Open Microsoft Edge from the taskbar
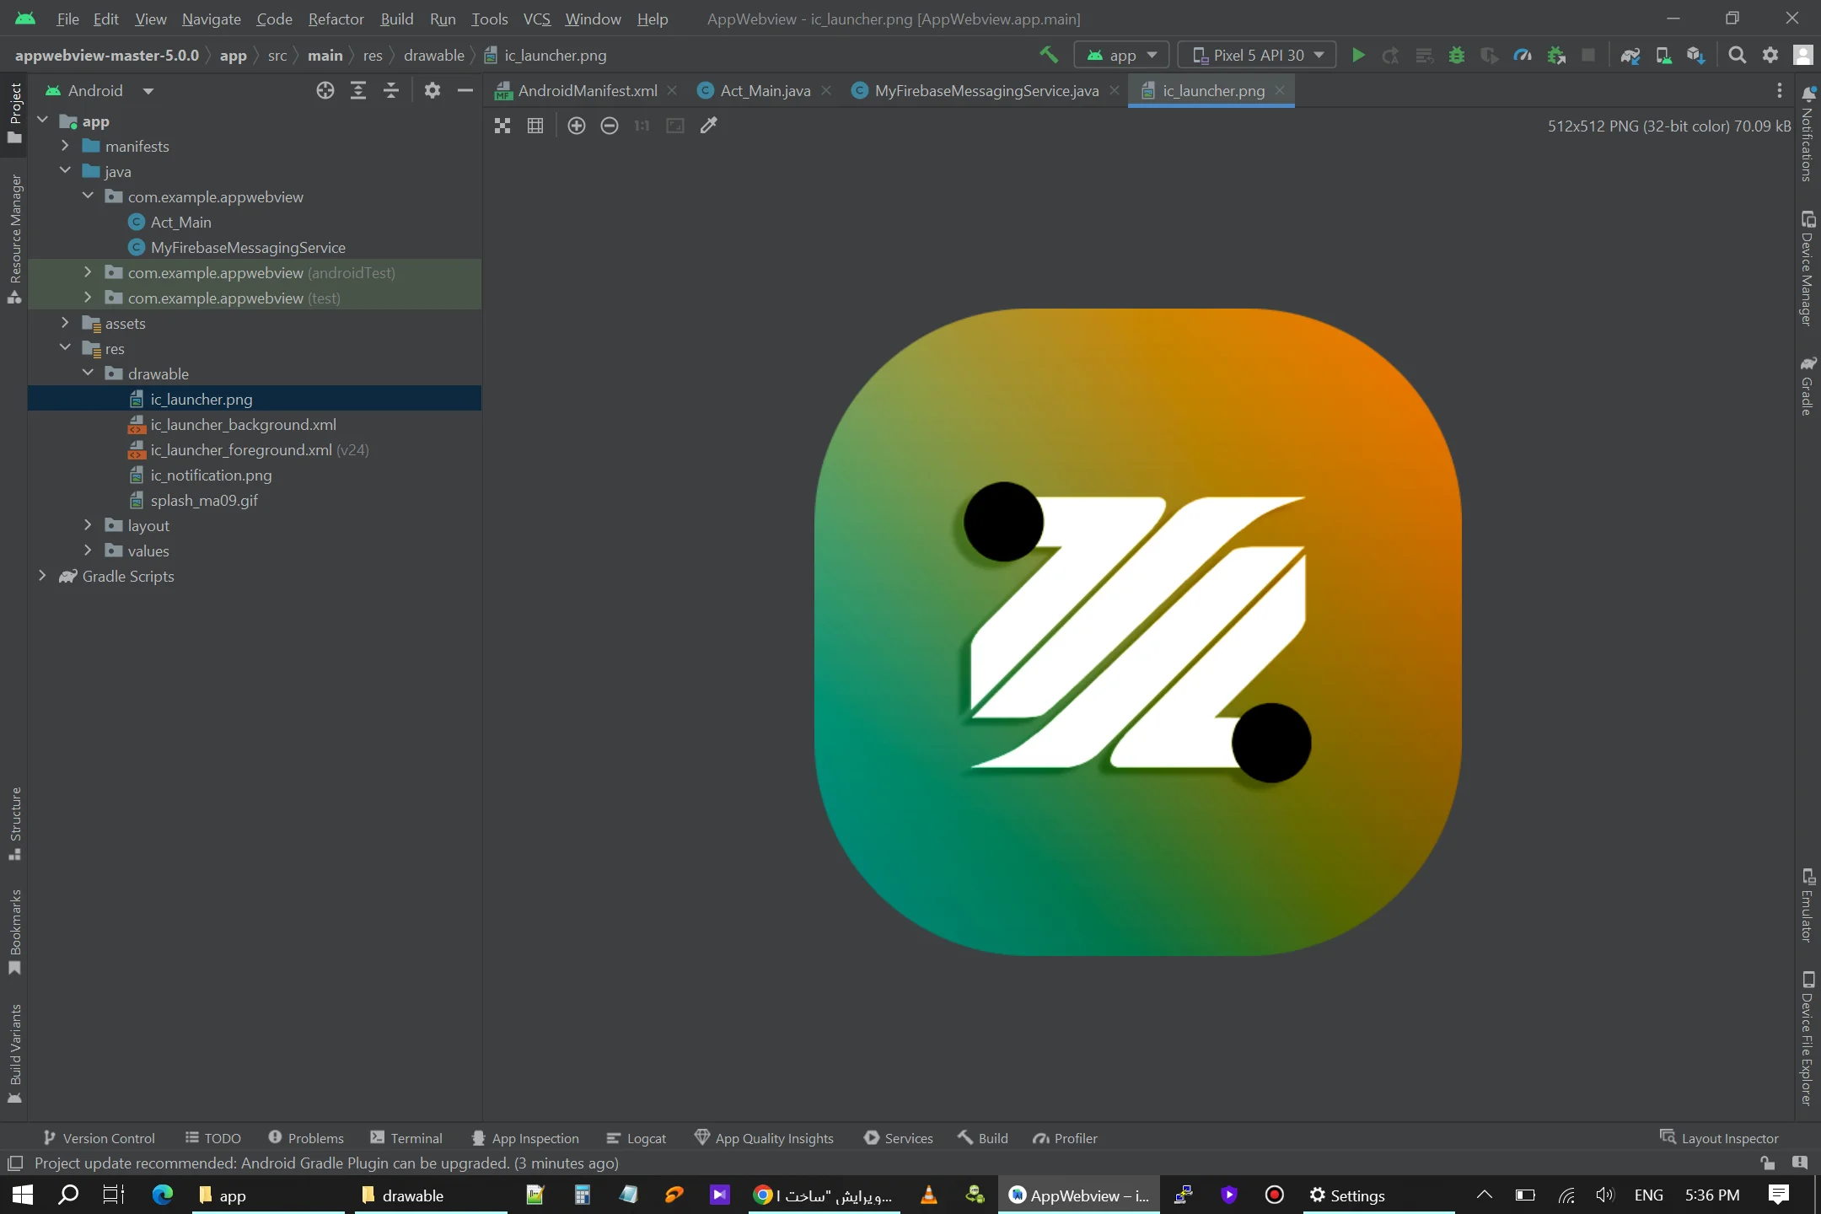Viewport: 1821px width, 1214px height. 162,1195
